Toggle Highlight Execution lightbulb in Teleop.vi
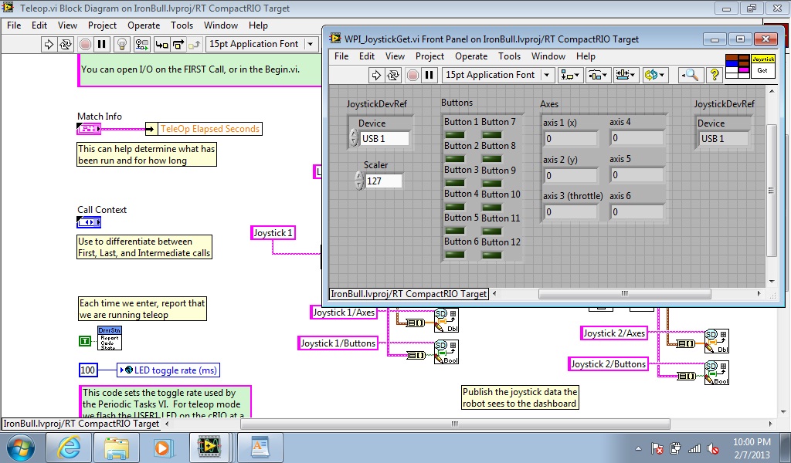The width and height of the screenshot is (791, 463). (x=121, y=44)
